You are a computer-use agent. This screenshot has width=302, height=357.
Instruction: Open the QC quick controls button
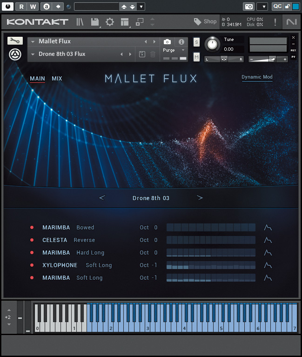coord(277,7)
